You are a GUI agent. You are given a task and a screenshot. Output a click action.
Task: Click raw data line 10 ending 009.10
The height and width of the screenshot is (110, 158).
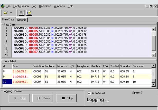coord(50,52)
